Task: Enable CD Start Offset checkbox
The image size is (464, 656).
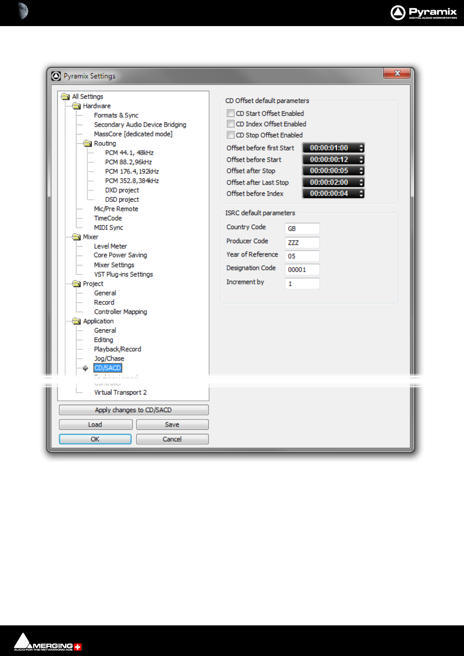Action: [x=230, y=113]
